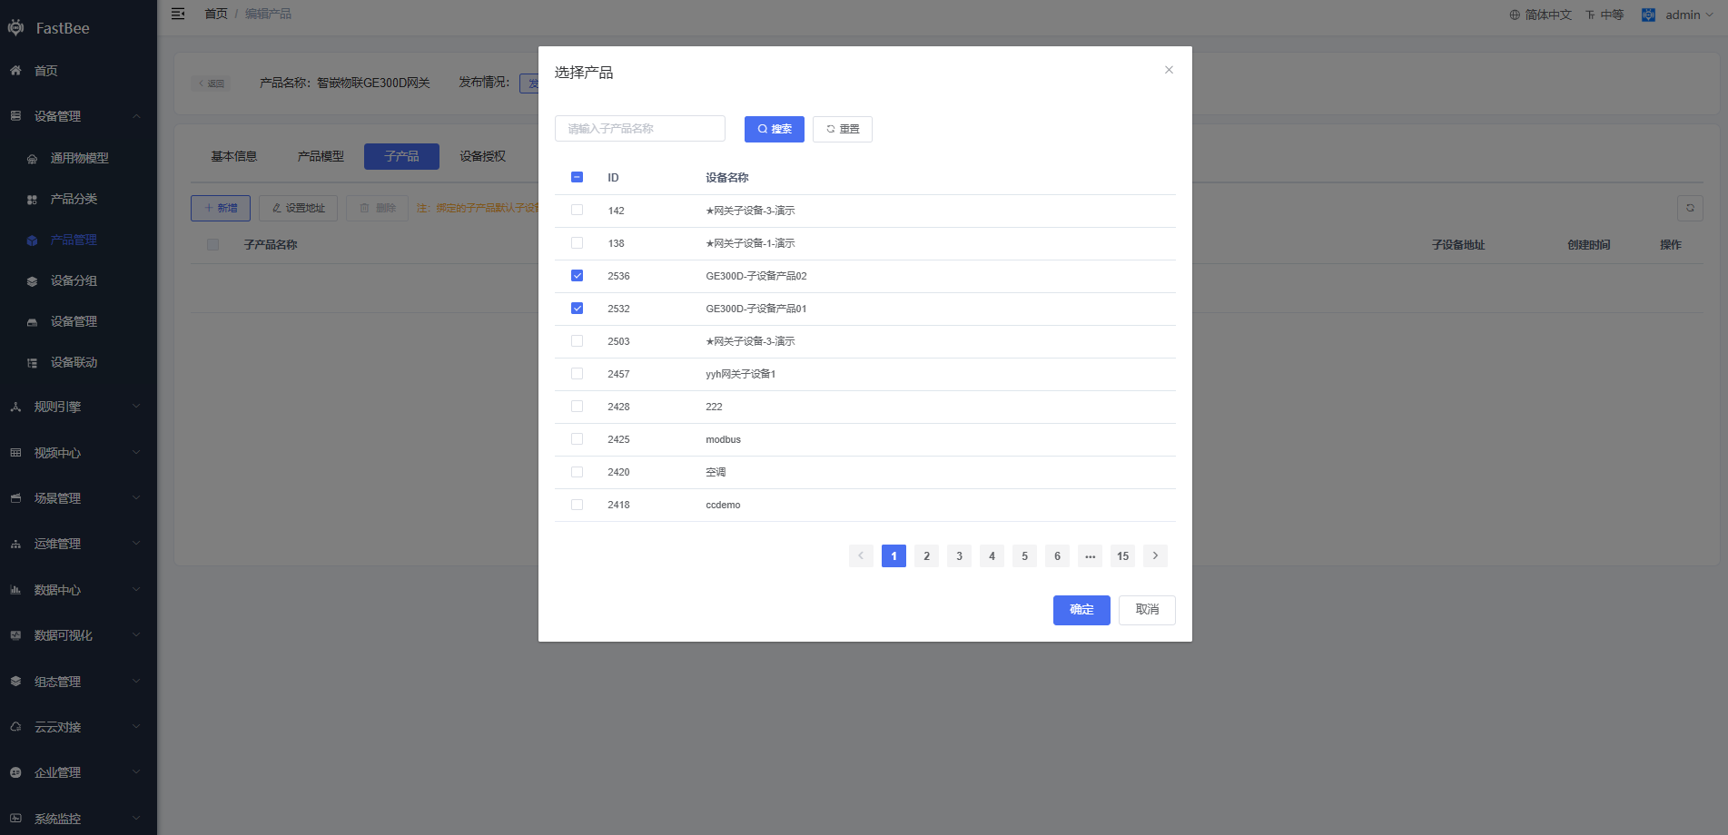Click the 设备分组 sidebar icon
The width and height of the screenshot is (1728, 835).
32,280
